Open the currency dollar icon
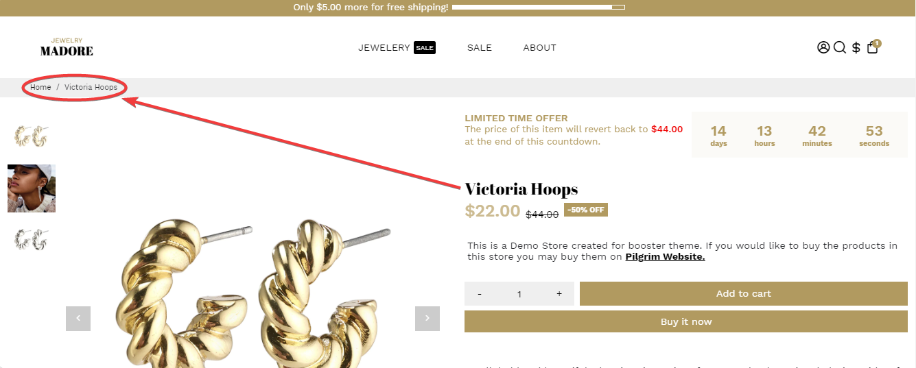This screenshot has width=916, height=368. pos(856,47)
